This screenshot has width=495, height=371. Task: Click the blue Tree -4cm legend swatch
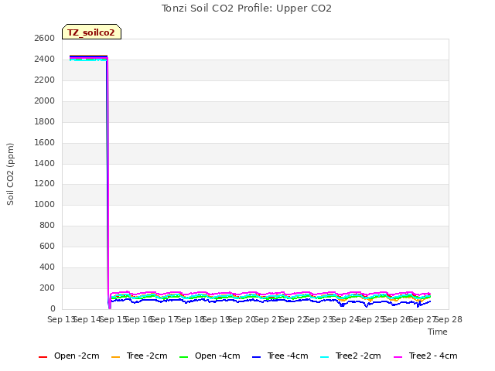[257, 357]
